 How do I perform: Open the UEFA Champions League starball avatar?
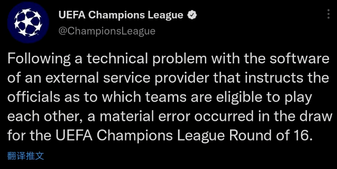coord(28,22)
